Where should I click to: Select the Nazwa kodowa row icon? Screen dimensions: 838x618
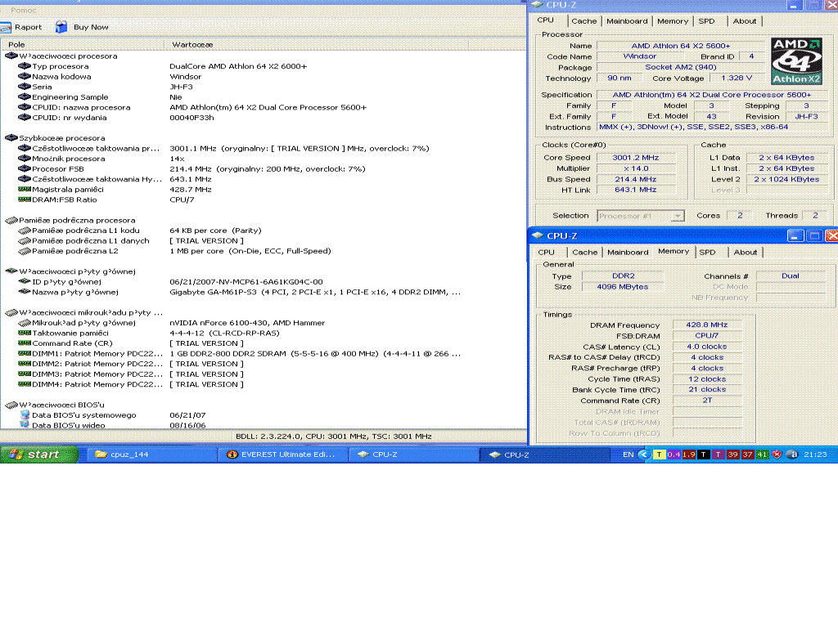24,76
